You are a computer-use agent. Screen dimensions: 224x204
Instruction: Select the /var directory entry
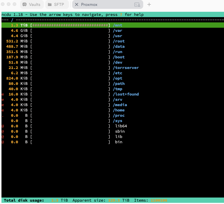point(117,31)
